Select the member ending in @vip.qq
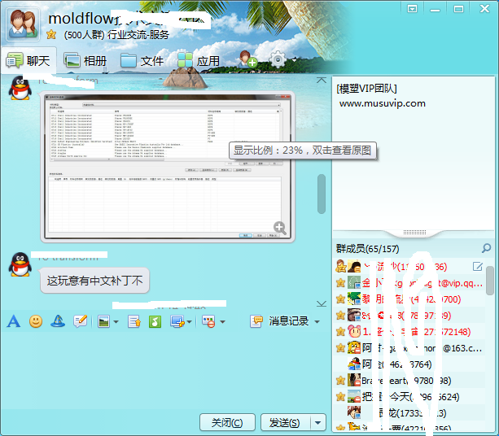The image size is (499, 436). [410, 283]
